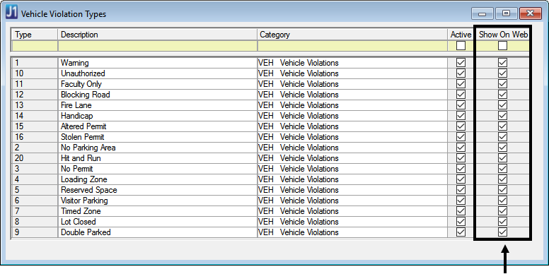Viewport: 549px width, 274px height.
Task: Click type cell for the Handicap row
Action: [x=34, y=116]
